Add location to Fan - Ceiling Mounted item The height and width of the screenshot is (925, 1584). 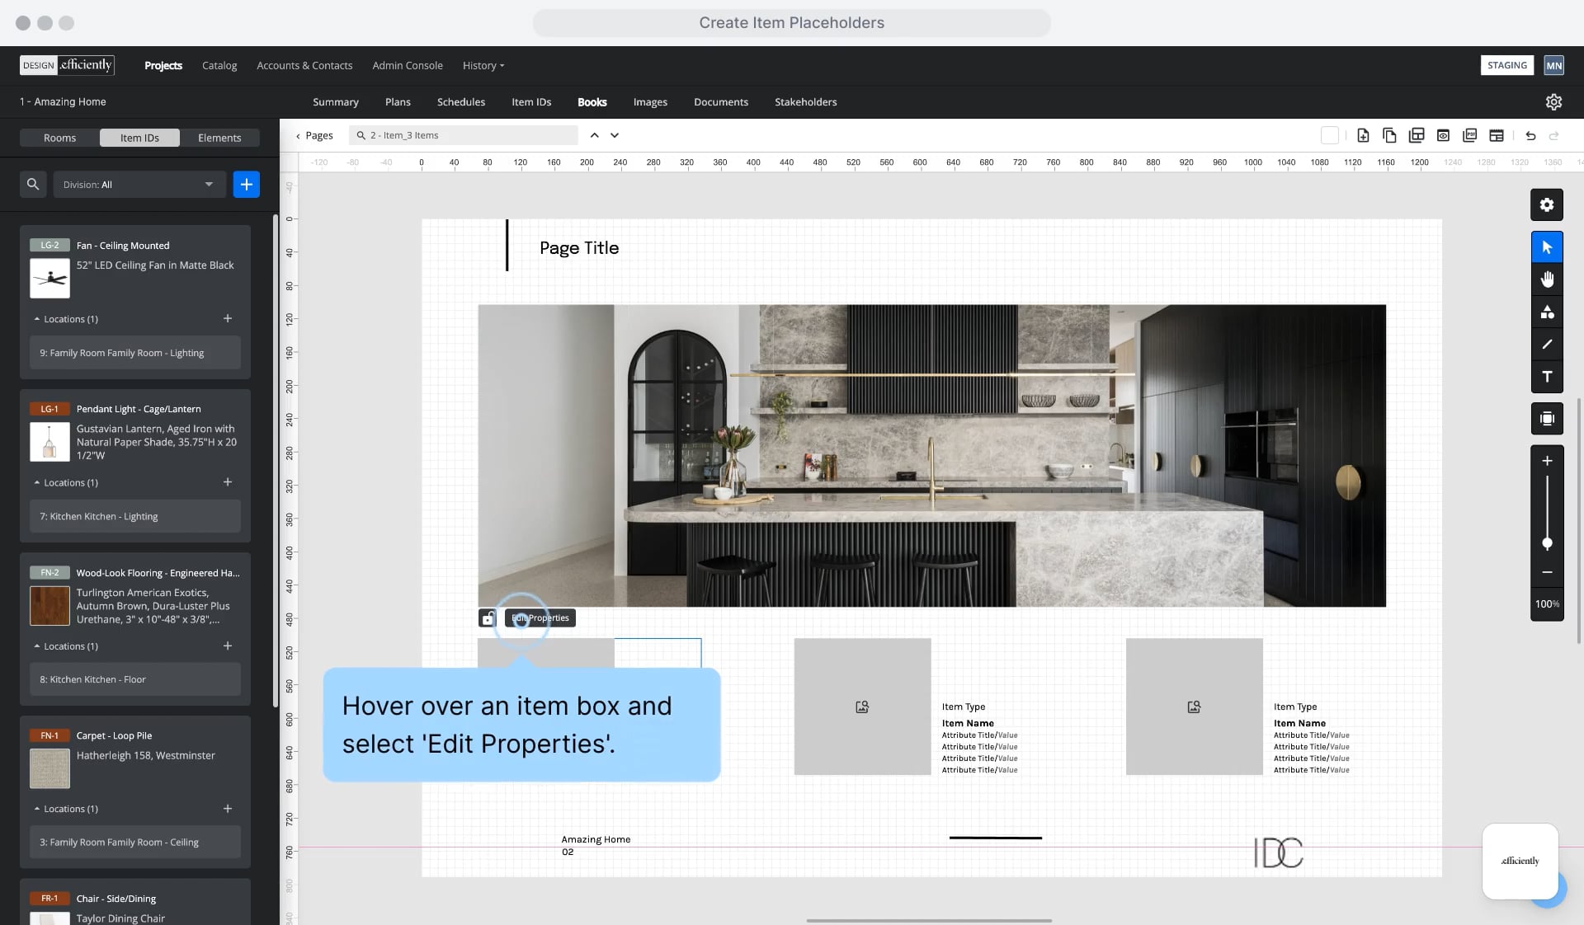coord(228,318)
